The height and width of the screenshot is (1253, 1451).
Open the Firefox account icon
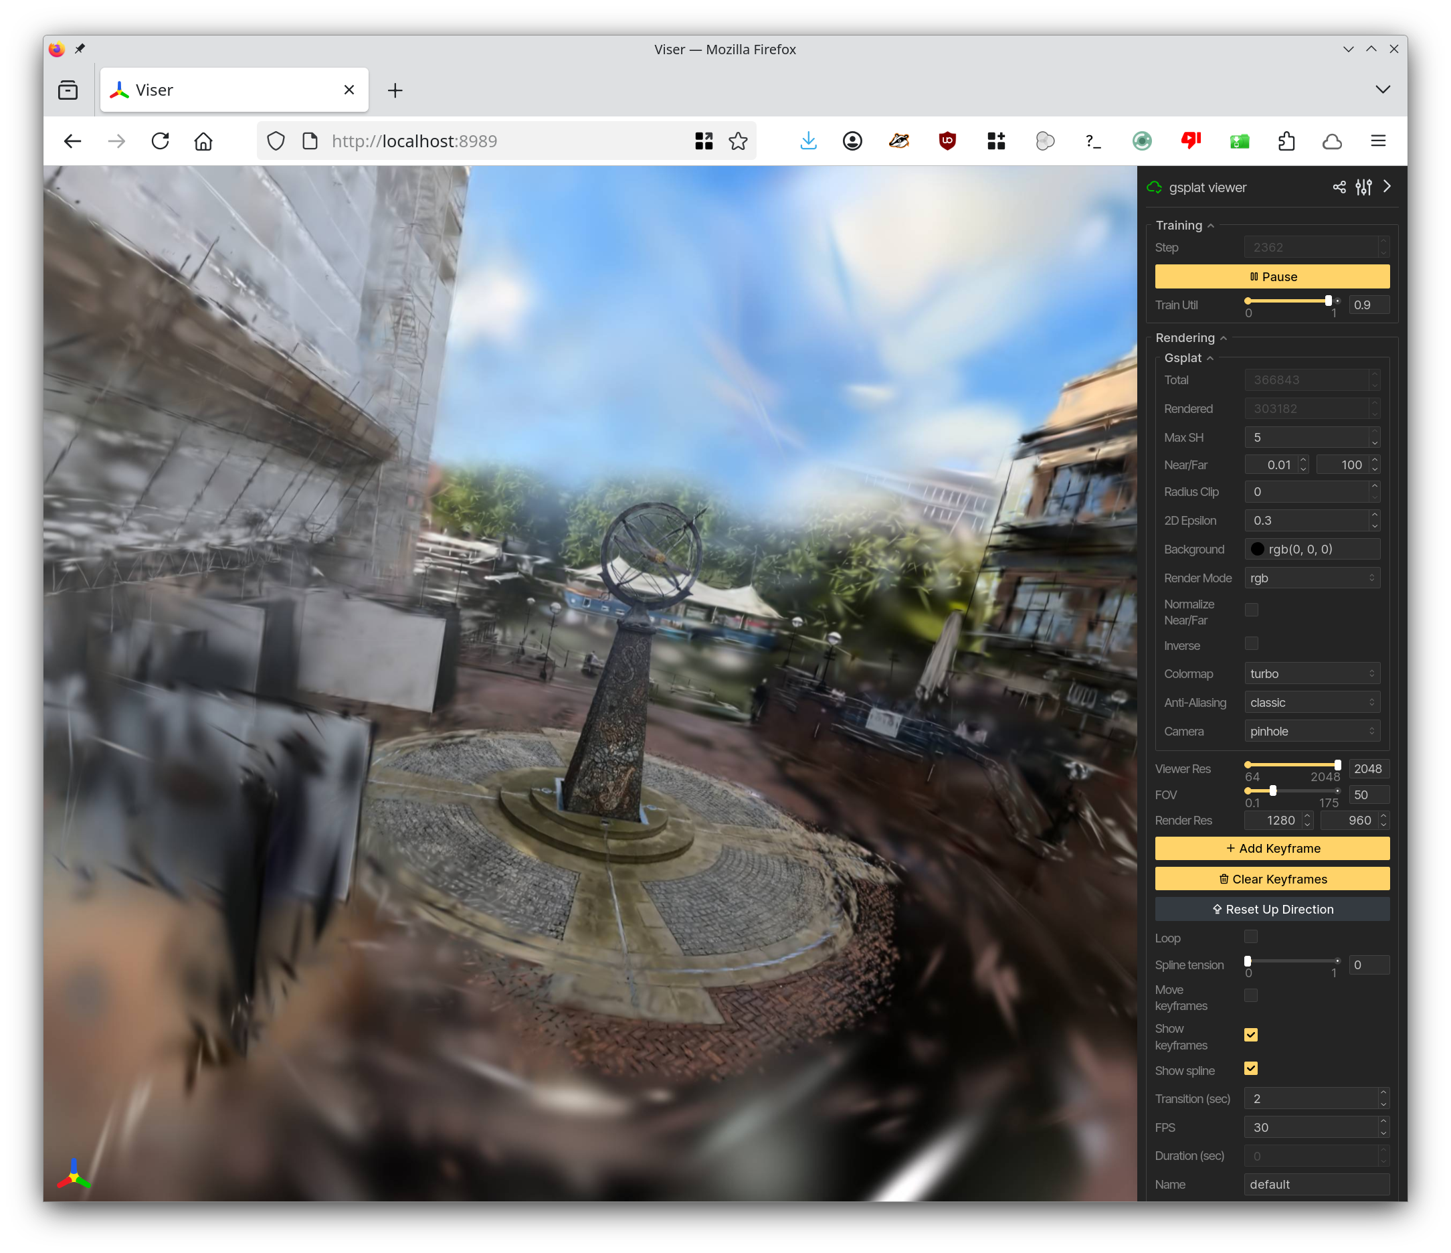852,141
